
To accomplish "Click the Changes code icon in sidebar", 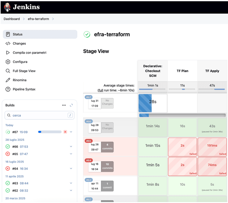I will [8, 44].
